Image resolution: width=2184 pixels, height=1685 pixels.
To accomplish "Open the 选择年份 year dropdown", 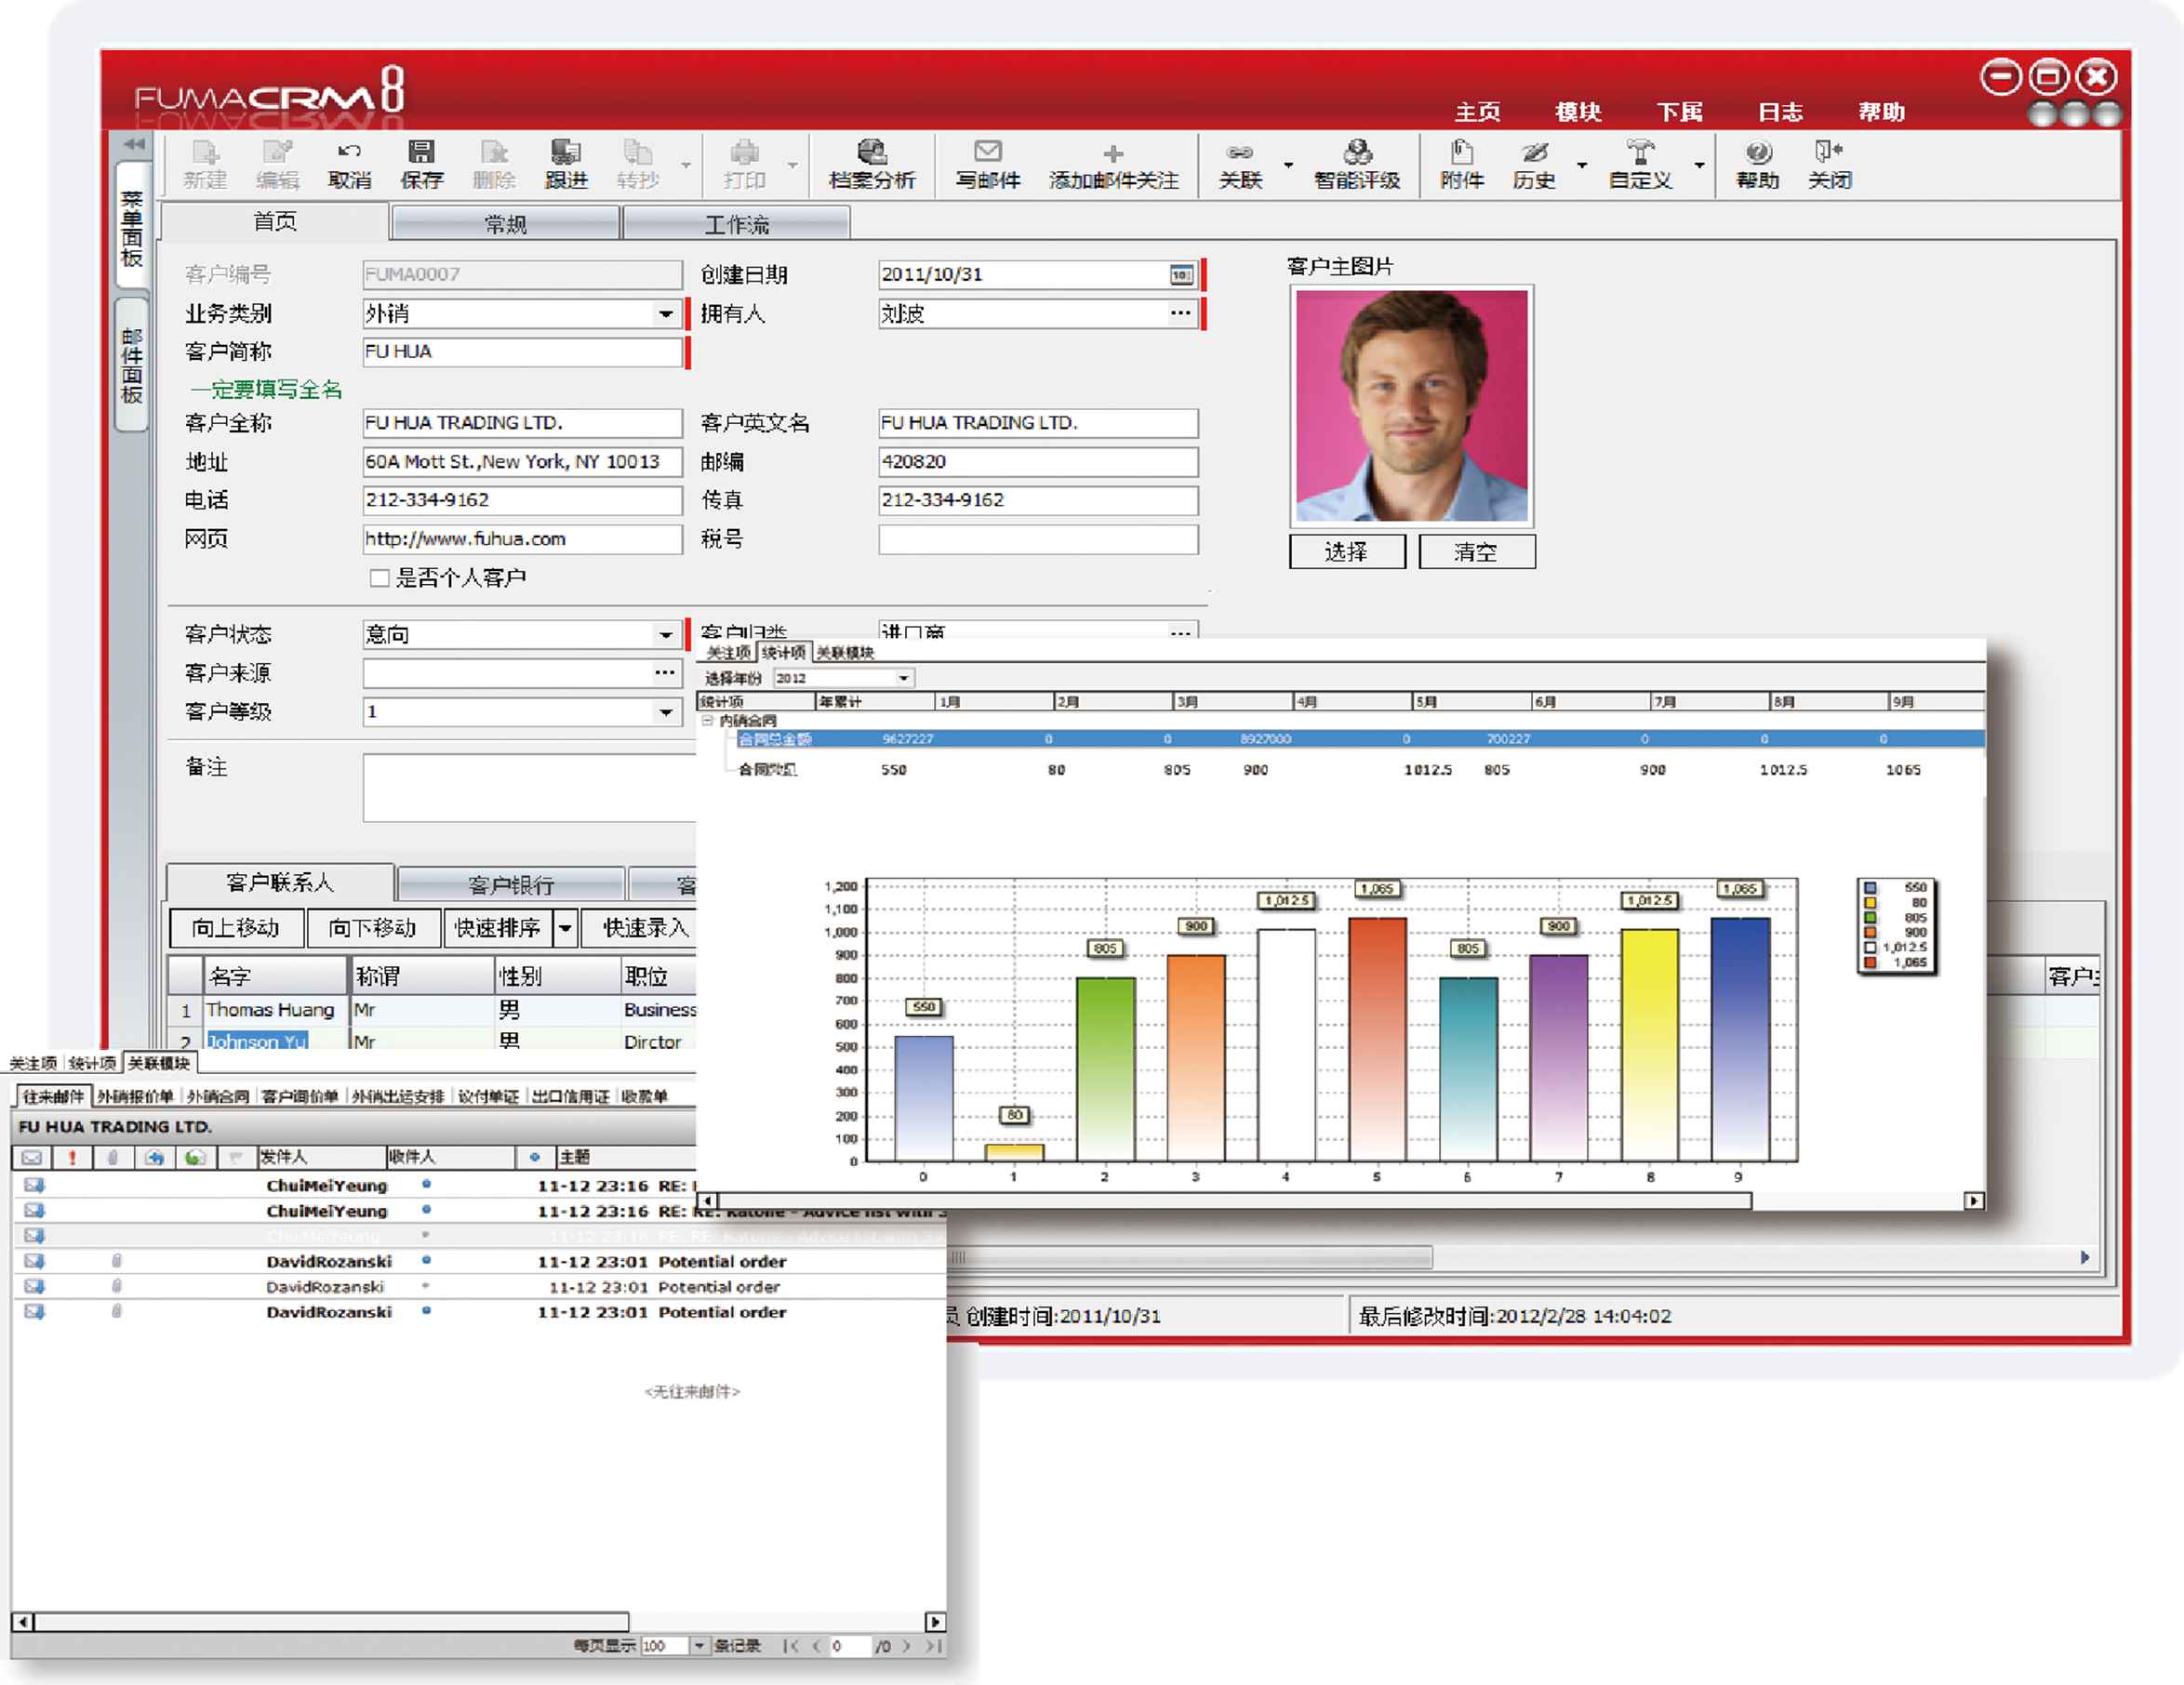I will pyautogui.click(x=903, y=679).
